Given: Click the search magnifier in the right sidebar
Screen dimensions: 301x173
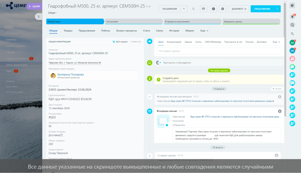Looking at the screenshot, I should click(x=292, y=34).
